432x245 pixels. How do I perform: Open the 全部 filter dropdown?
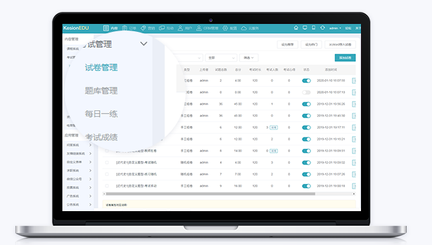221,58
